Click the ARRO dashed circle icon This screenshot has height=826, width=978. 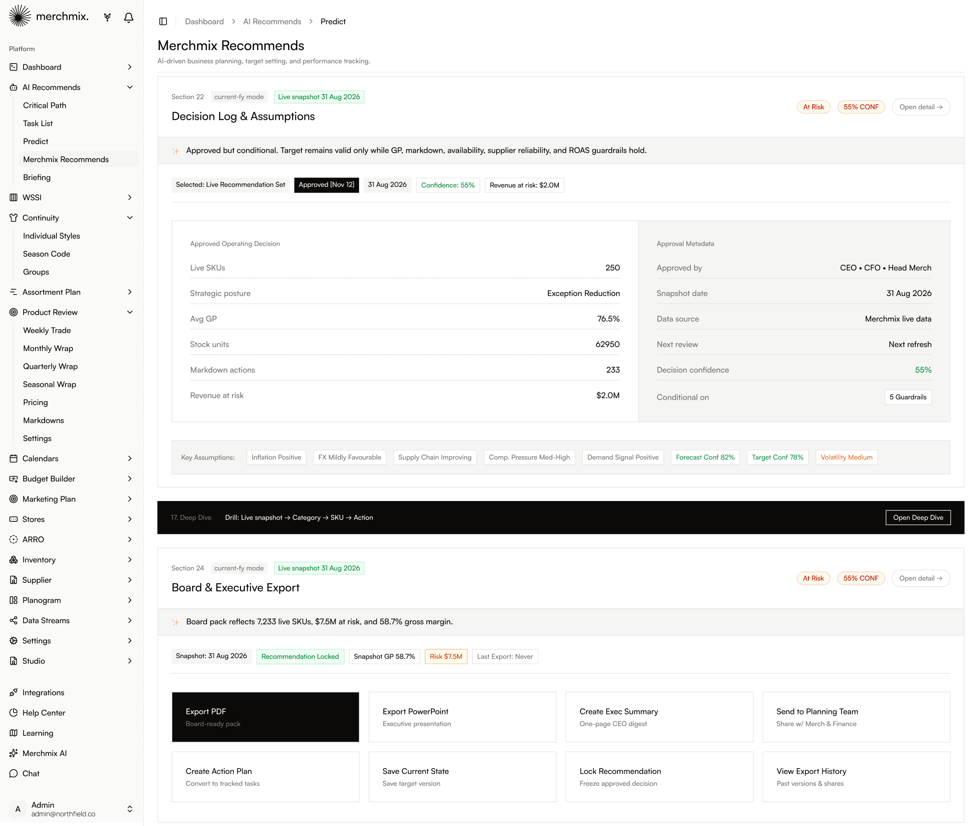point(13,539)
